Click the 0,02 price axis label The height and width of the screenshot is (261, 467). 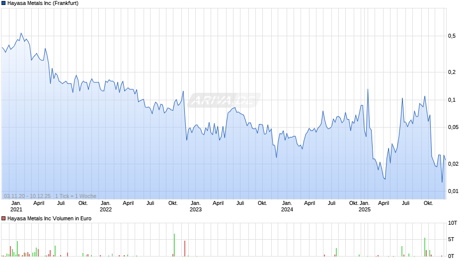point(453,164)
